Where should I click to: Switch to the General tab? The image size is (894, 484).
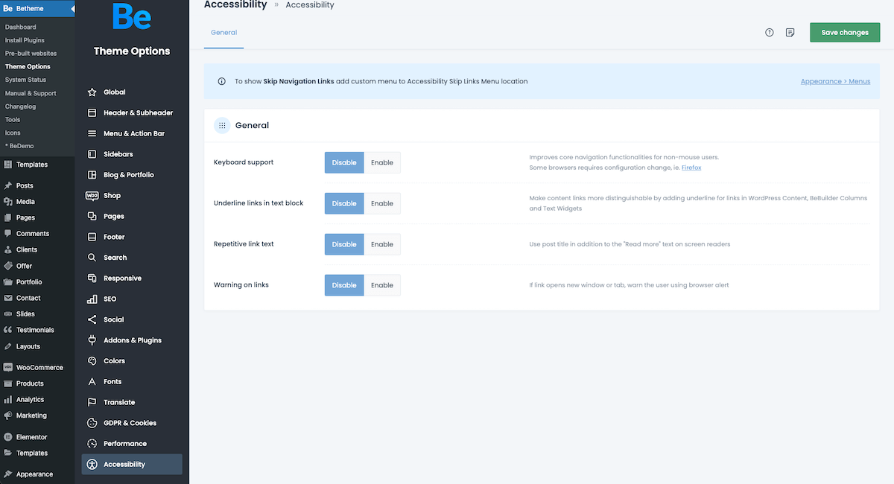[223, 33]
